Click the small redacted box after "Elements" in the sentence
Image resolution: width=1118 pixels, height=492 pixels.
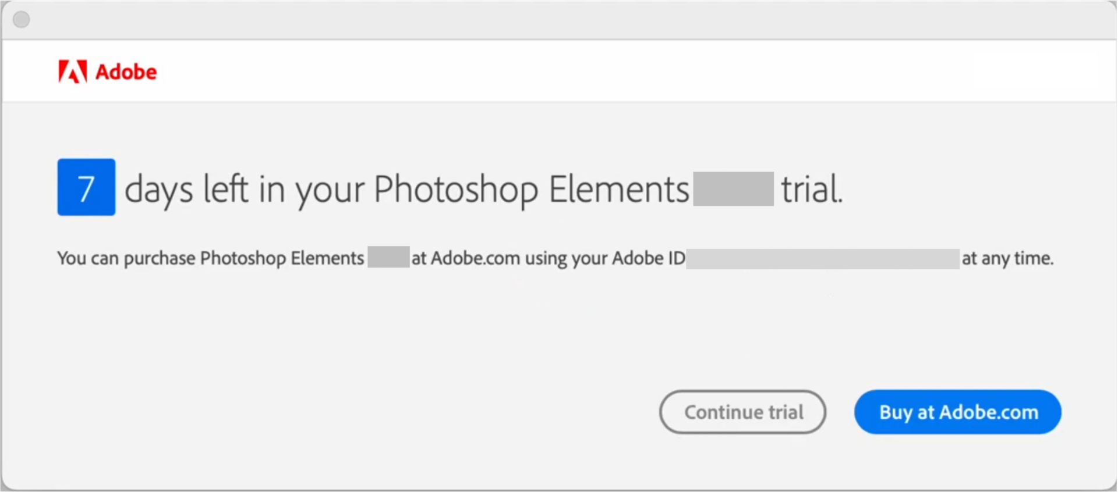click(388, 258)
